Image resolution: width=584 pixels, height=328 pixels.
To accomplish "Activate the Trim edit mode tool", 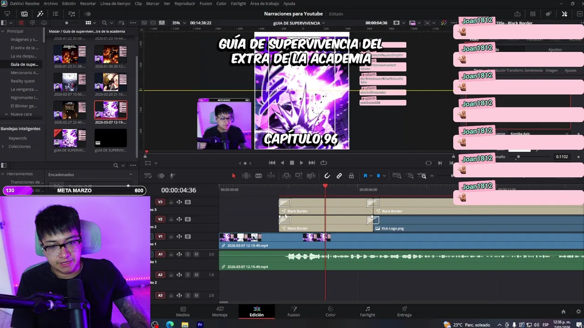I will (246, 176).
